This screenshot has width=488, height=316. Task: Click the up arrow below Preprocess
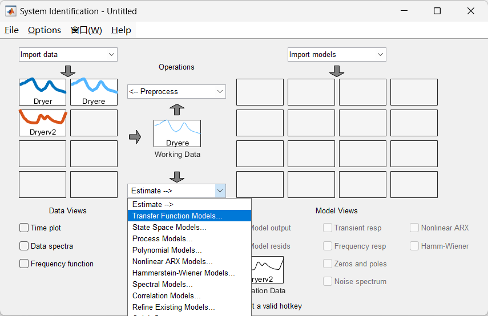(x=177, y=110)
